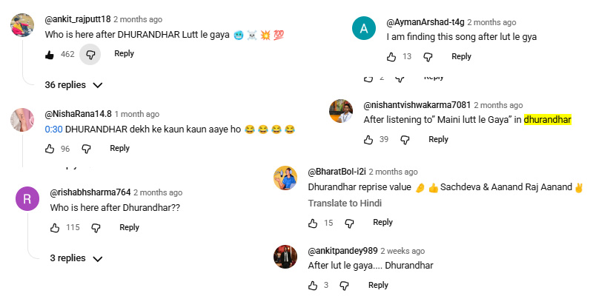This screenshot has height=296, width=593.
Task: Expand the 3 replies thread
Action: pos(76,258)
